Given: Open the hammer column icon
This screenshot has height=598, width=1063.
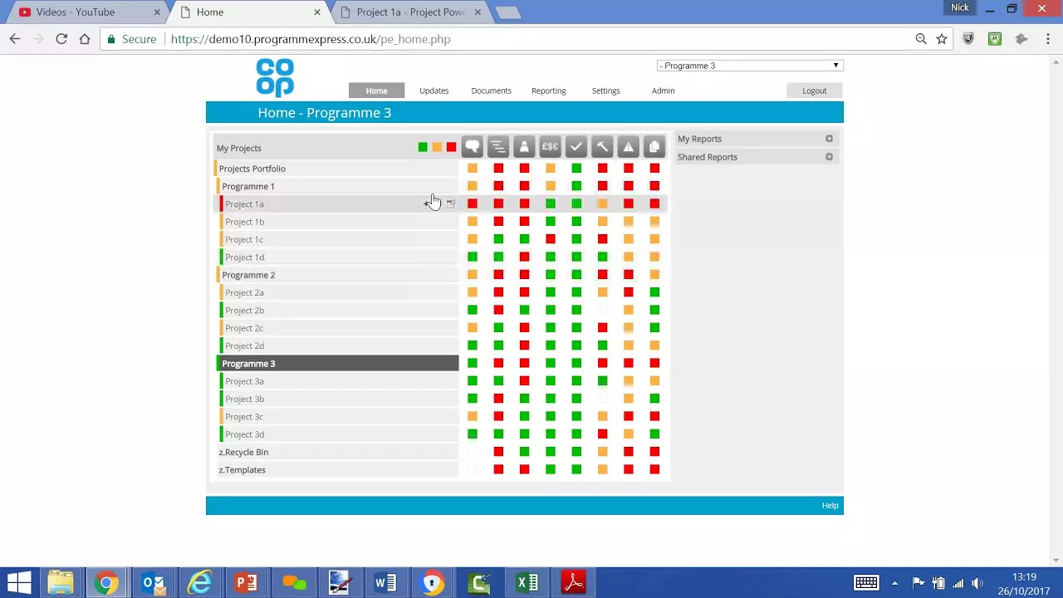Looking at the screenshot, I should (x=602, y=147).
